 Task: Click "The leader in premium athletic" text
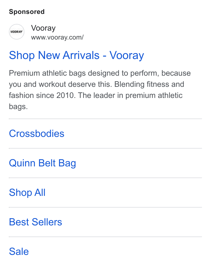[x=130, y=95]
